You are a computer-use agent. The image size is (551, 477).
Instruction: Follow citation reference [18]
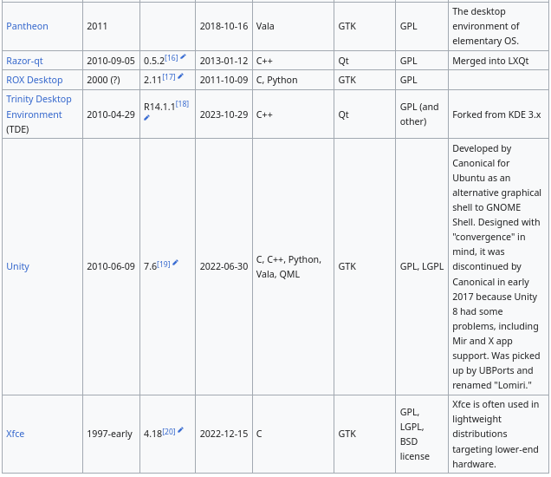tap(183, 104)
